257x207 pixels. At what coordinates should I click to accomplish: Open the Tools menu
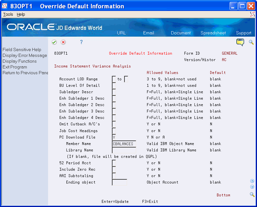(x=8, y=14)
